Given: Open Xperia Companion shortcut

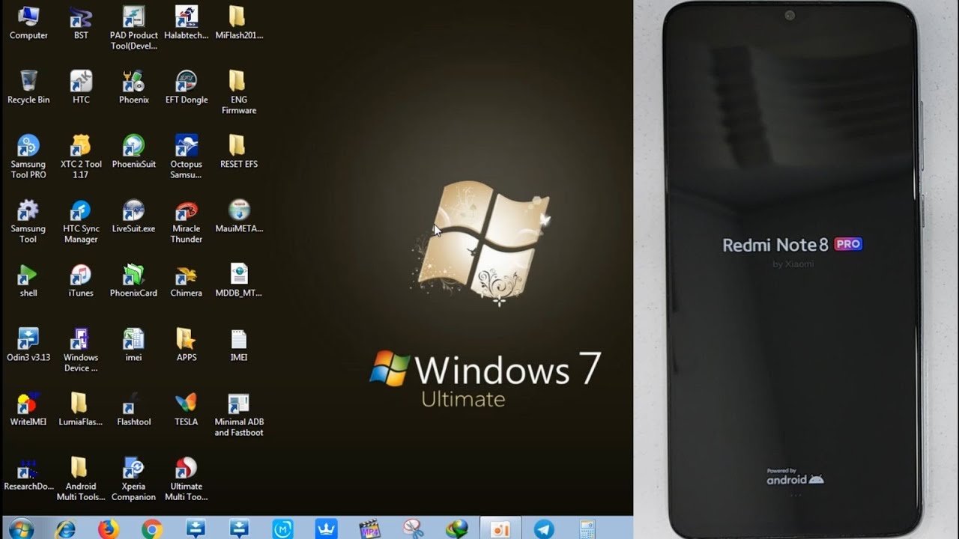Looking at the screenshot, I should [133, 478].
